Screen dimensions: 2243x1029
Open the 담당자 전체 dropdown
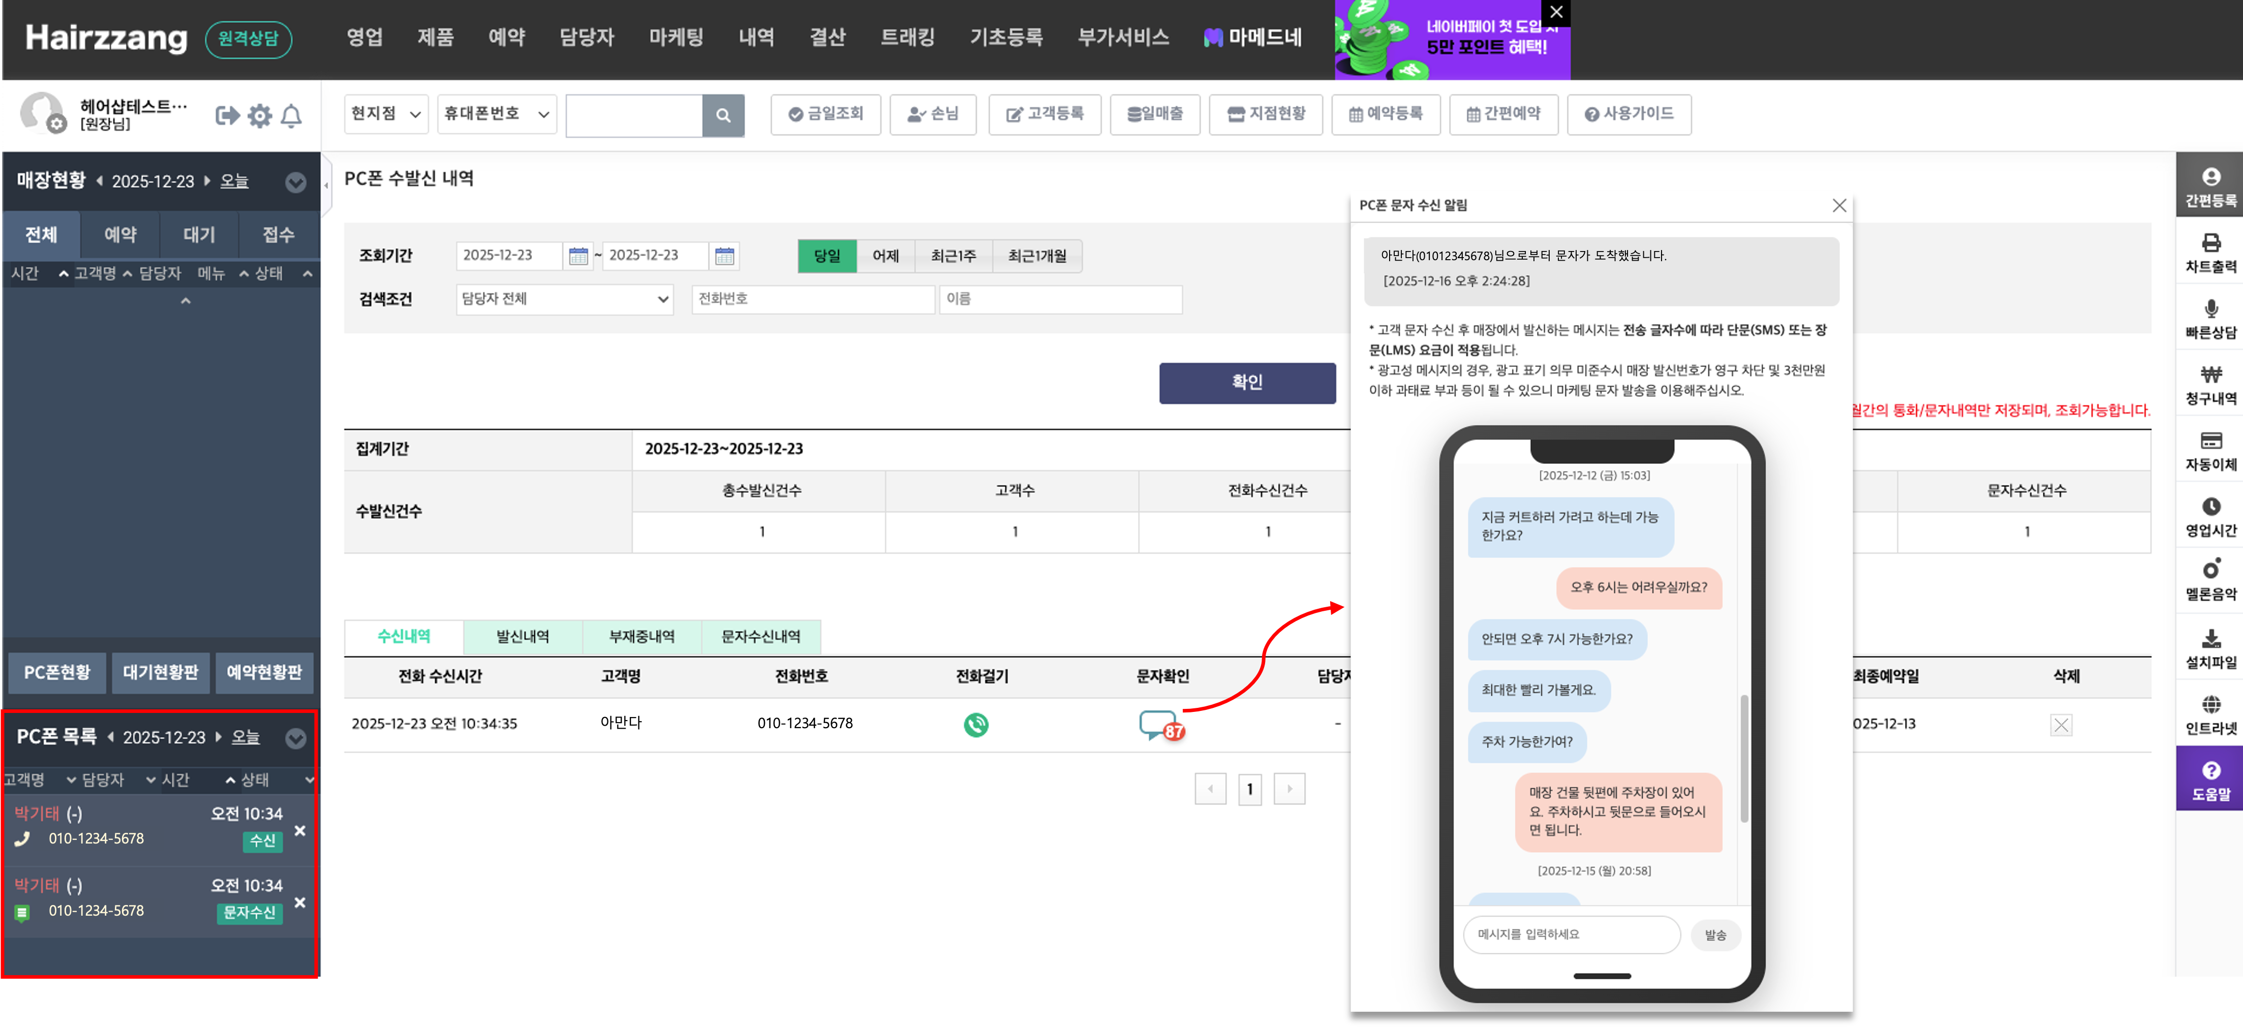click(564, 299)
